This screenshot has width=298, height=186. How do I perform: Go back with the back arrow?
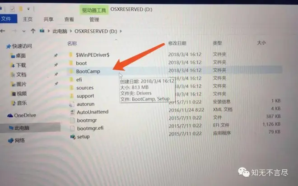pos(3,31)
